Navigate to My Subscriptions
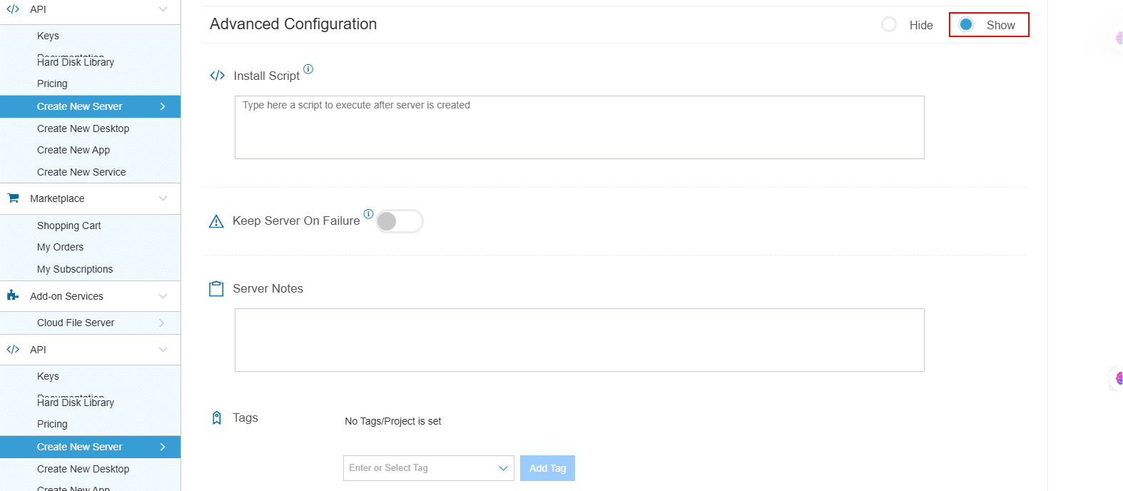 (x=75, y=269)
